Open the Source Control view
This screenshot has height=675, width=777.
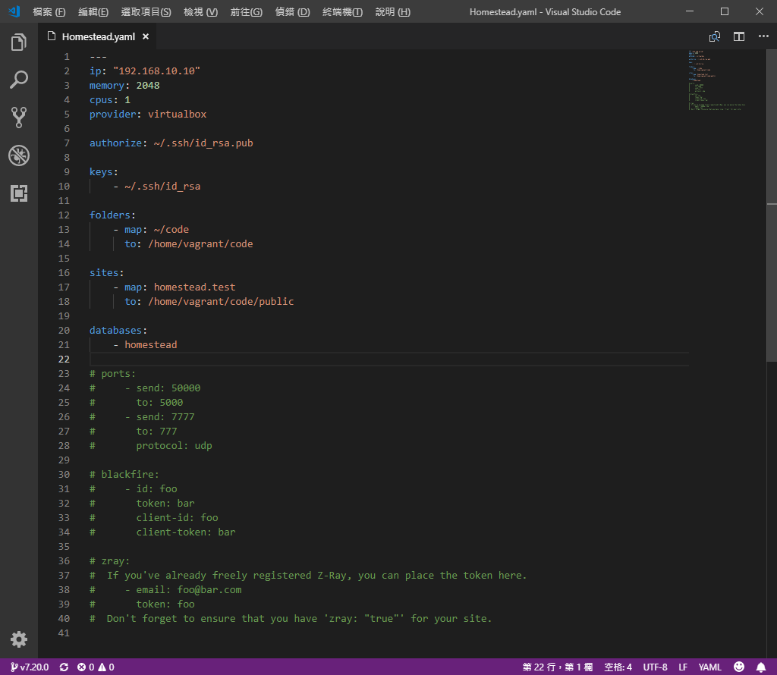[x=19, y=118]
